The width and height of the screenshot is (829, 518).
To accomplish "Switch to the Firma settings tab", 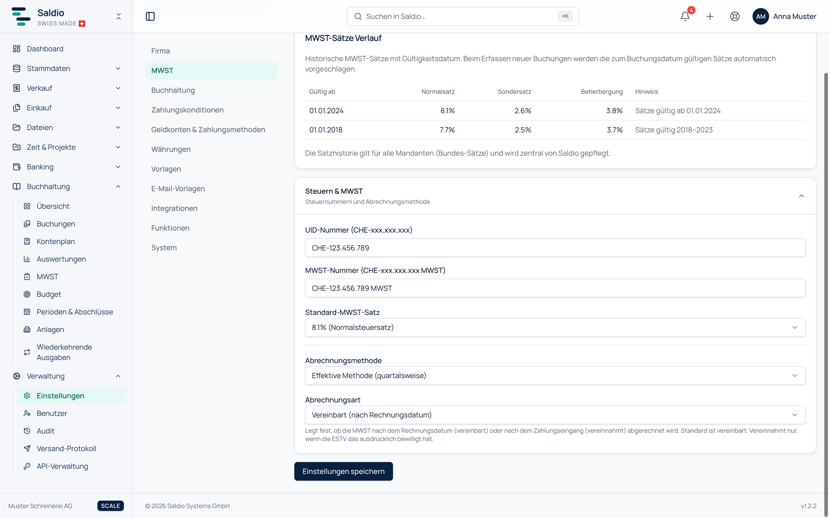I will point(211,51).
